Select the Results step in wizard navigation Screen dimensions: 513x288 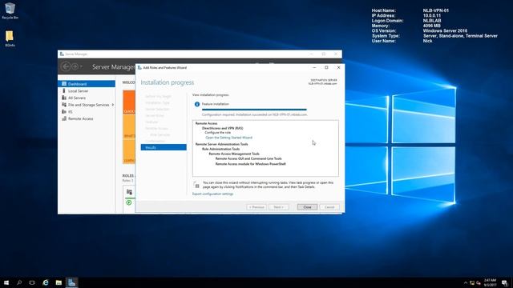coord(164,147)
